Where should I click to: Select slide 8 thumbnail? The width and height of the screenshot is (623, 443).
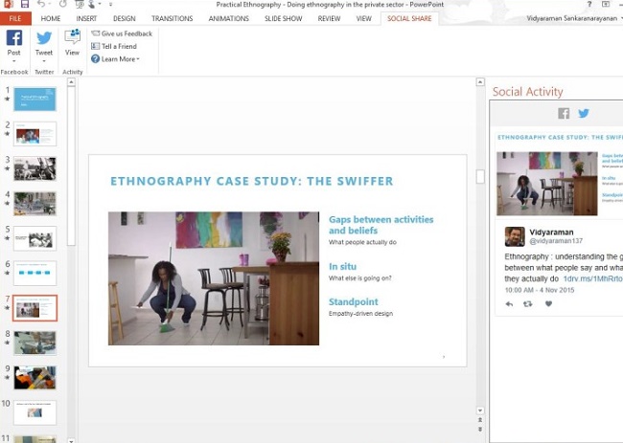pyautogui.click(x=35, y=343)
